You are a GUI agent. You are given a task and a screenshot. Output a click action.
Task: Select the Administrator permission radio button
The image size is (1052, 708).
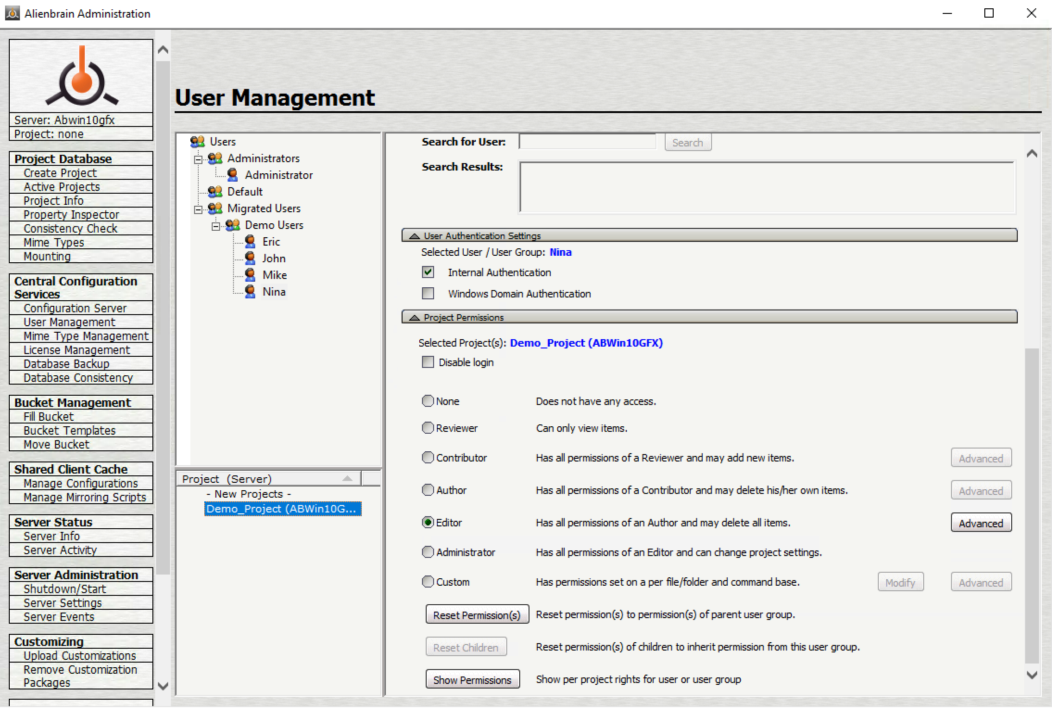click(x=428, y=552)
